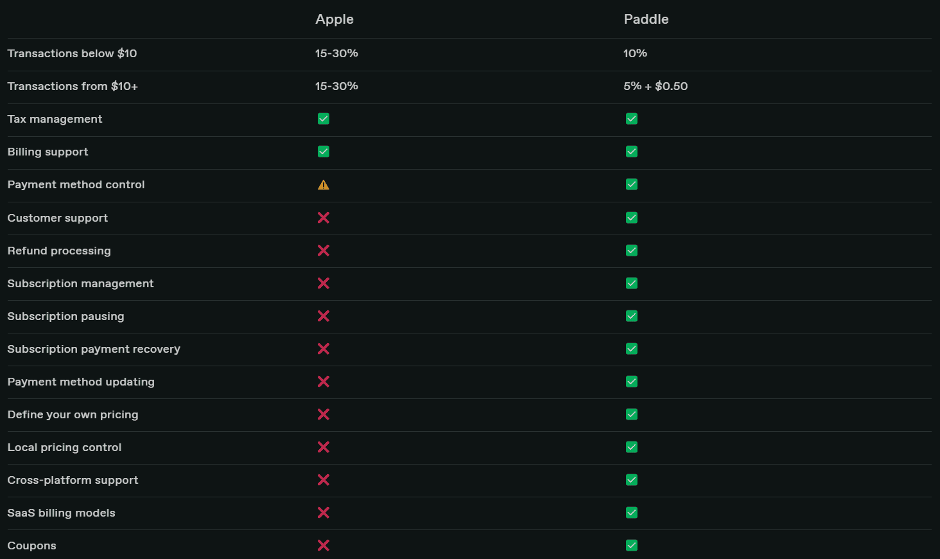Click the 'SaaS billing models' row label
The image size is (940, 559).
click(61, 513)
